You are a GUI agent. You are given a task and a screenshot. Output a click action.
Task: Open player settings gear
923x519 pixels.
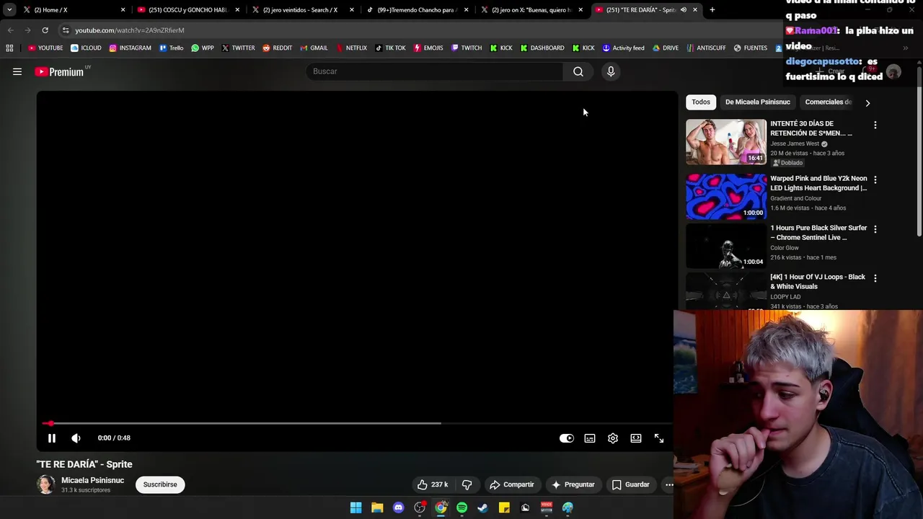(613, 438)
